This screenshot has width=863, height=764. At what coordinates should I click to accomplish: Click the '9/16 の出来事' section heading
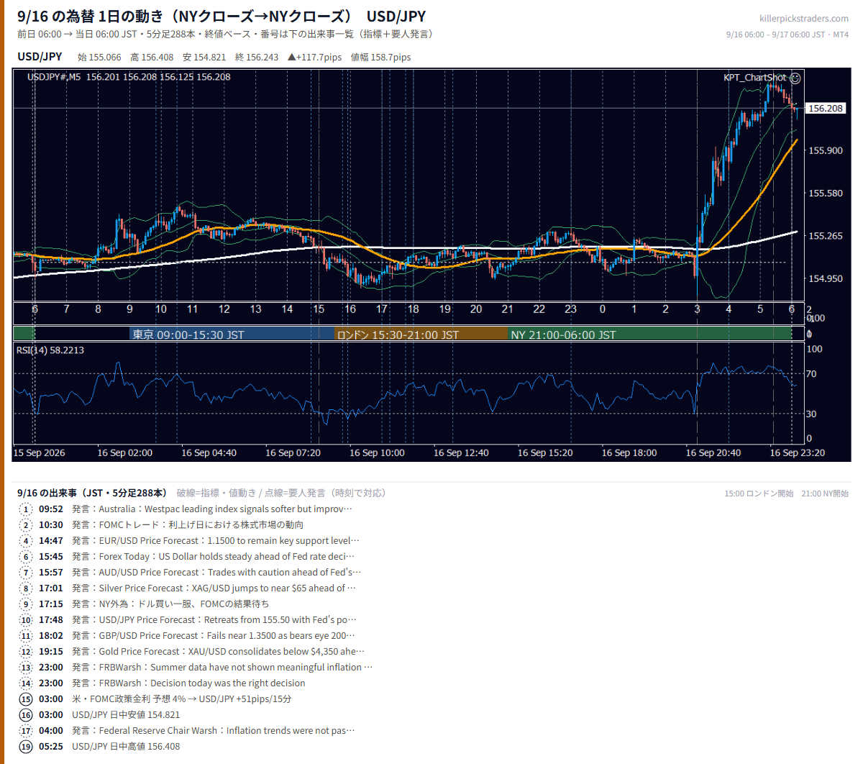(x=92, y=494)
